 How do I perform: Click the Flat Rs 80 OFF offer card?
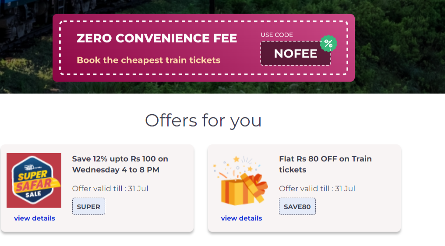[x=304, y=188]
